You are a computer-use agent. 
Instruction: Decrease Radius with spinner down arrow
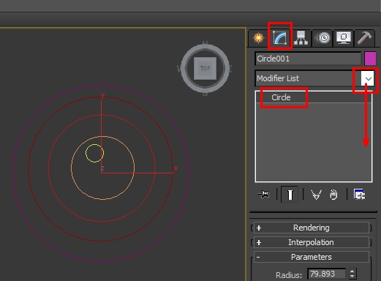(x=352, y=277)
